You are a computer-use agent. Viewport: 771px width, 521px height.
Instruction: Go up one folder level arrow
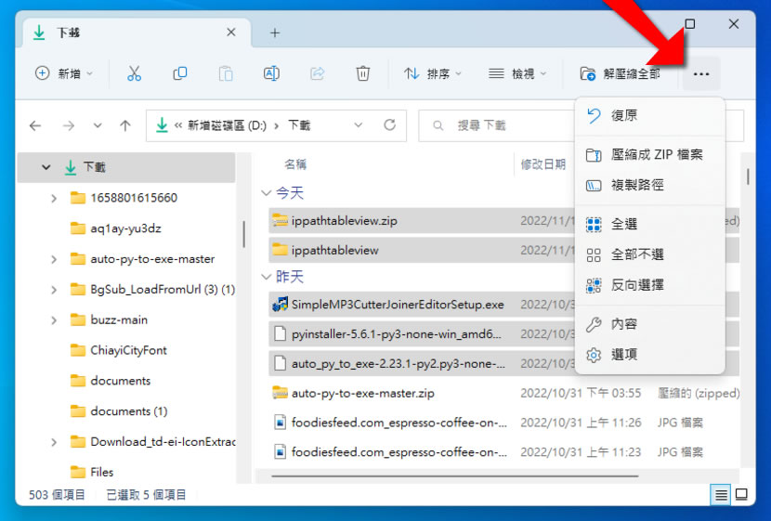(x=125, y=125)
